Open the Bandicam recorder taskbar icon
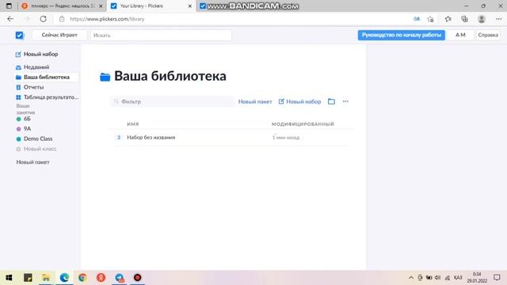The image size is (507, 285). 137,278
